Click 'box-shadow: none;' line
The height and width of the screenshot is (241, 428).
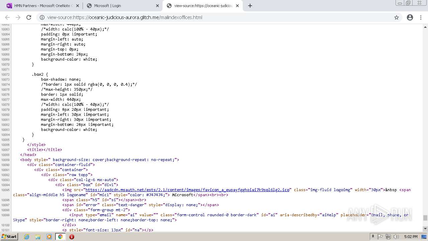61,79
